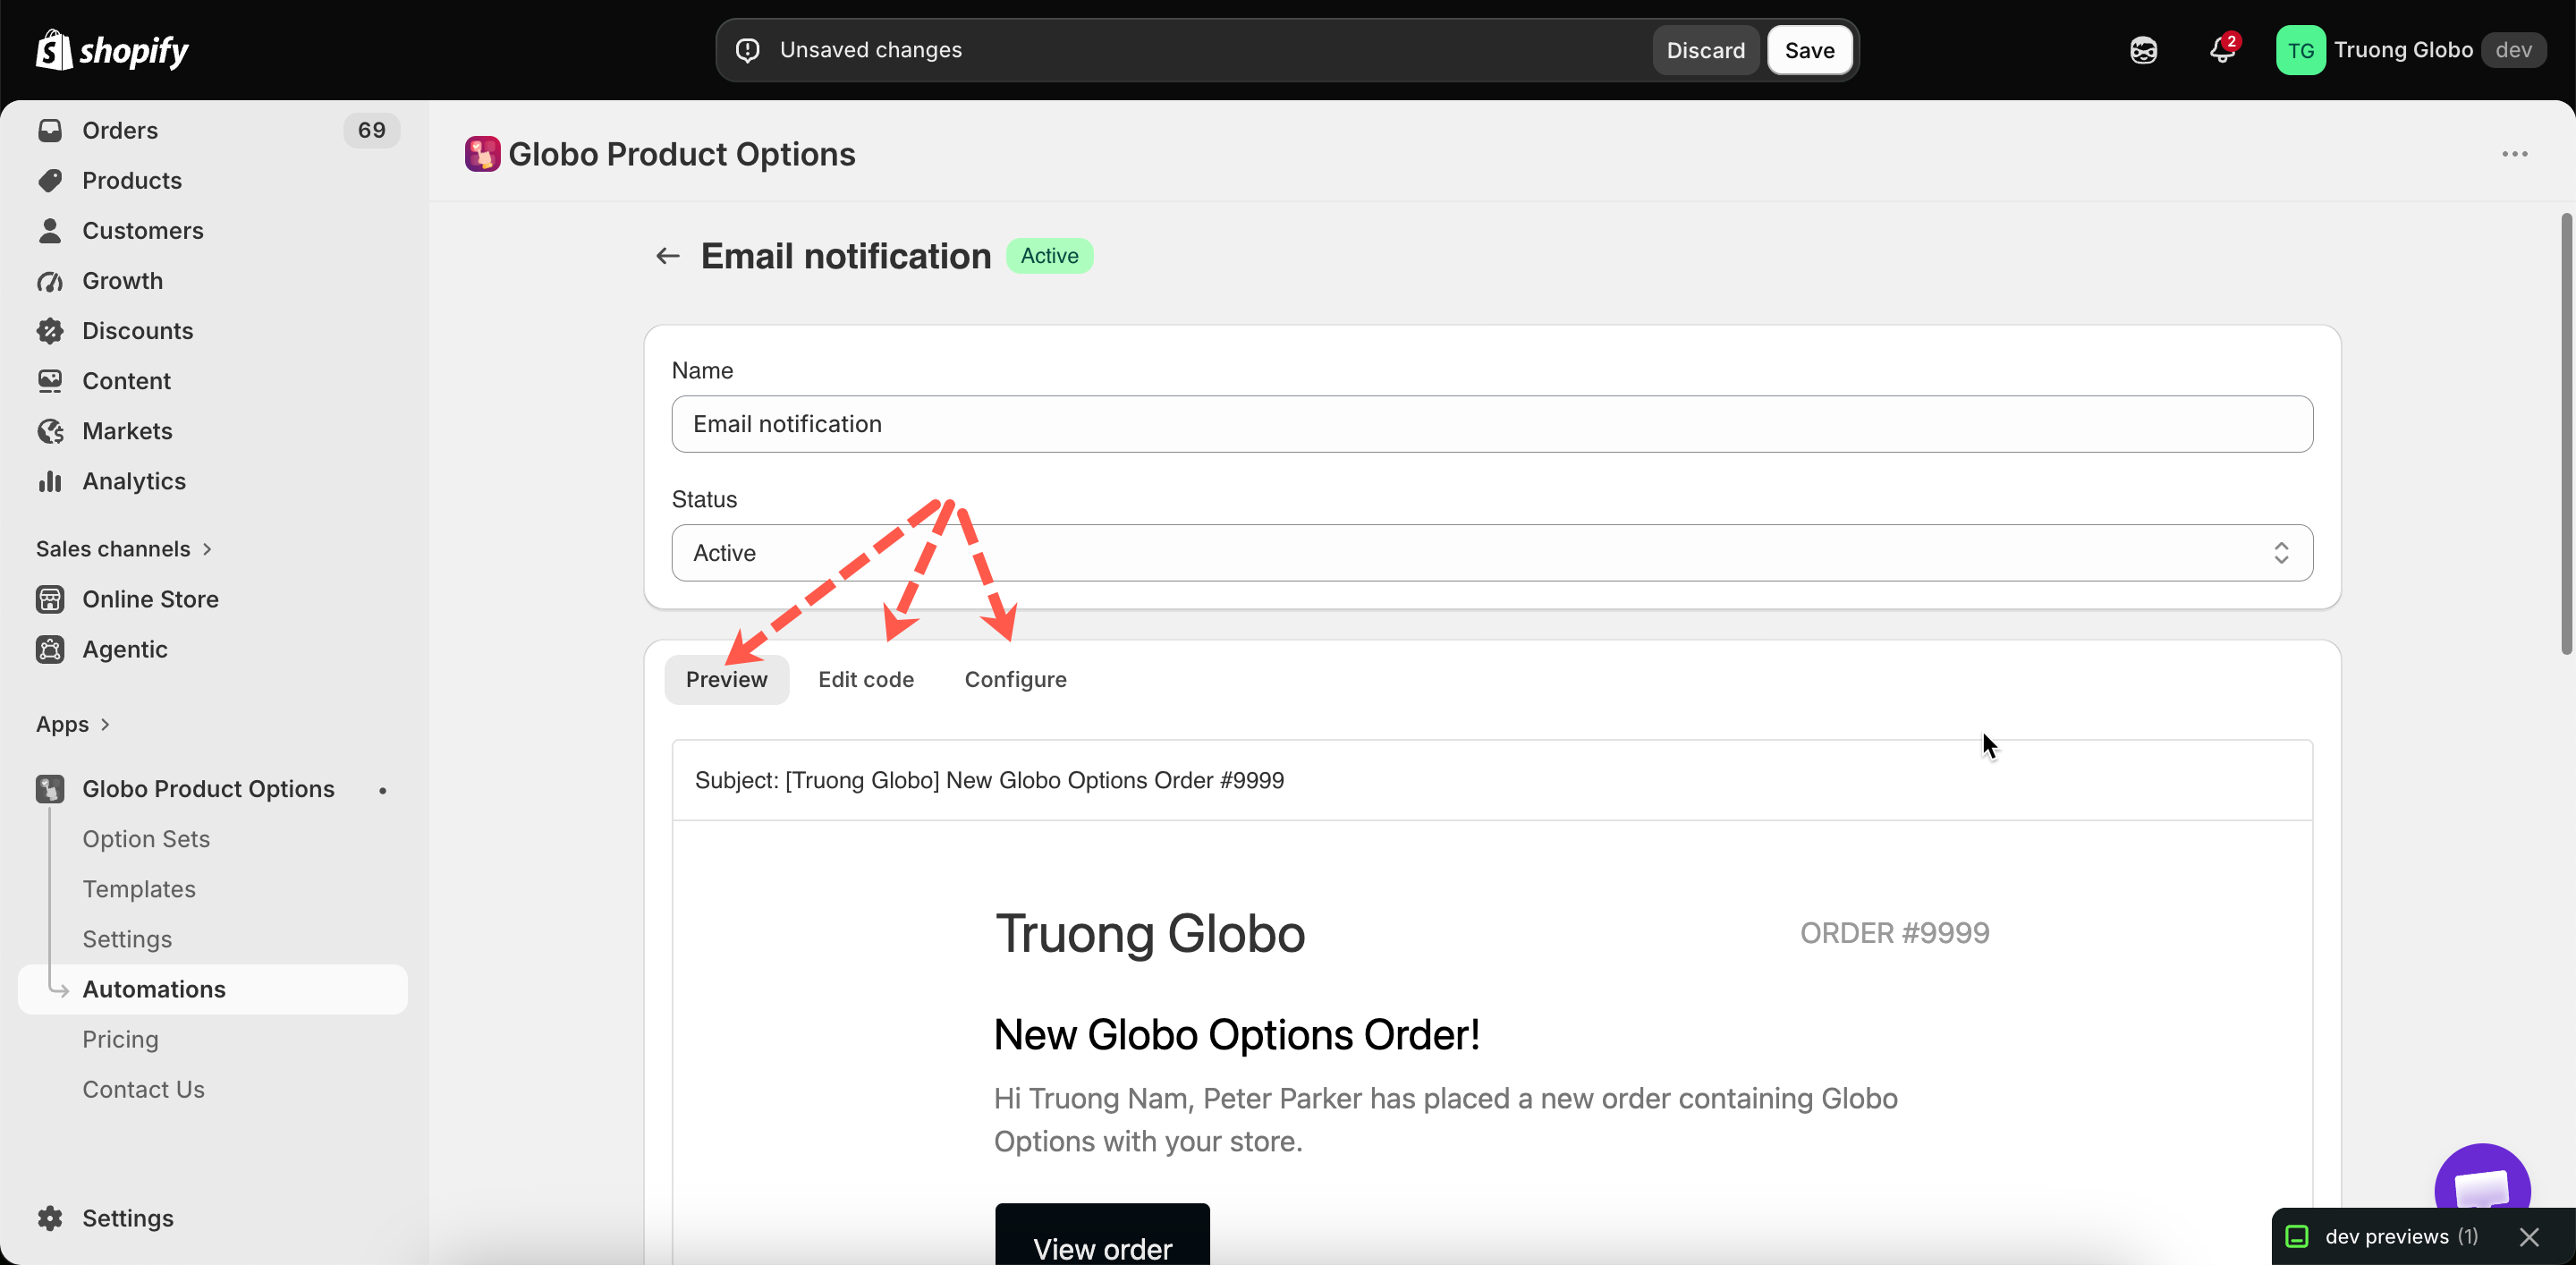Click the dev previews label
The image size is (2576, 1265).
coord(2401,1237)
